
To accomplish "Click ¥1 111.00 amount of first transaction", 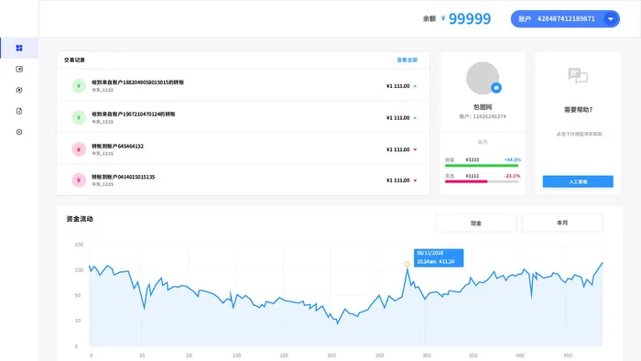I will pos(397,86).
